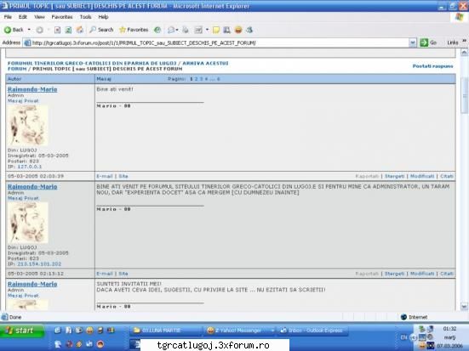Click the avatar image in first post
Viewport: 469px width, 351px height.
click(27, 126)
